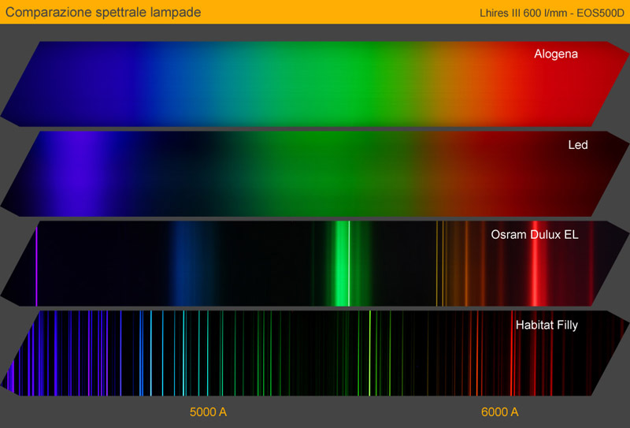Click the yellow-green line in Habitat Filly spectrum
Screen dimensions: 630x428
369,353
